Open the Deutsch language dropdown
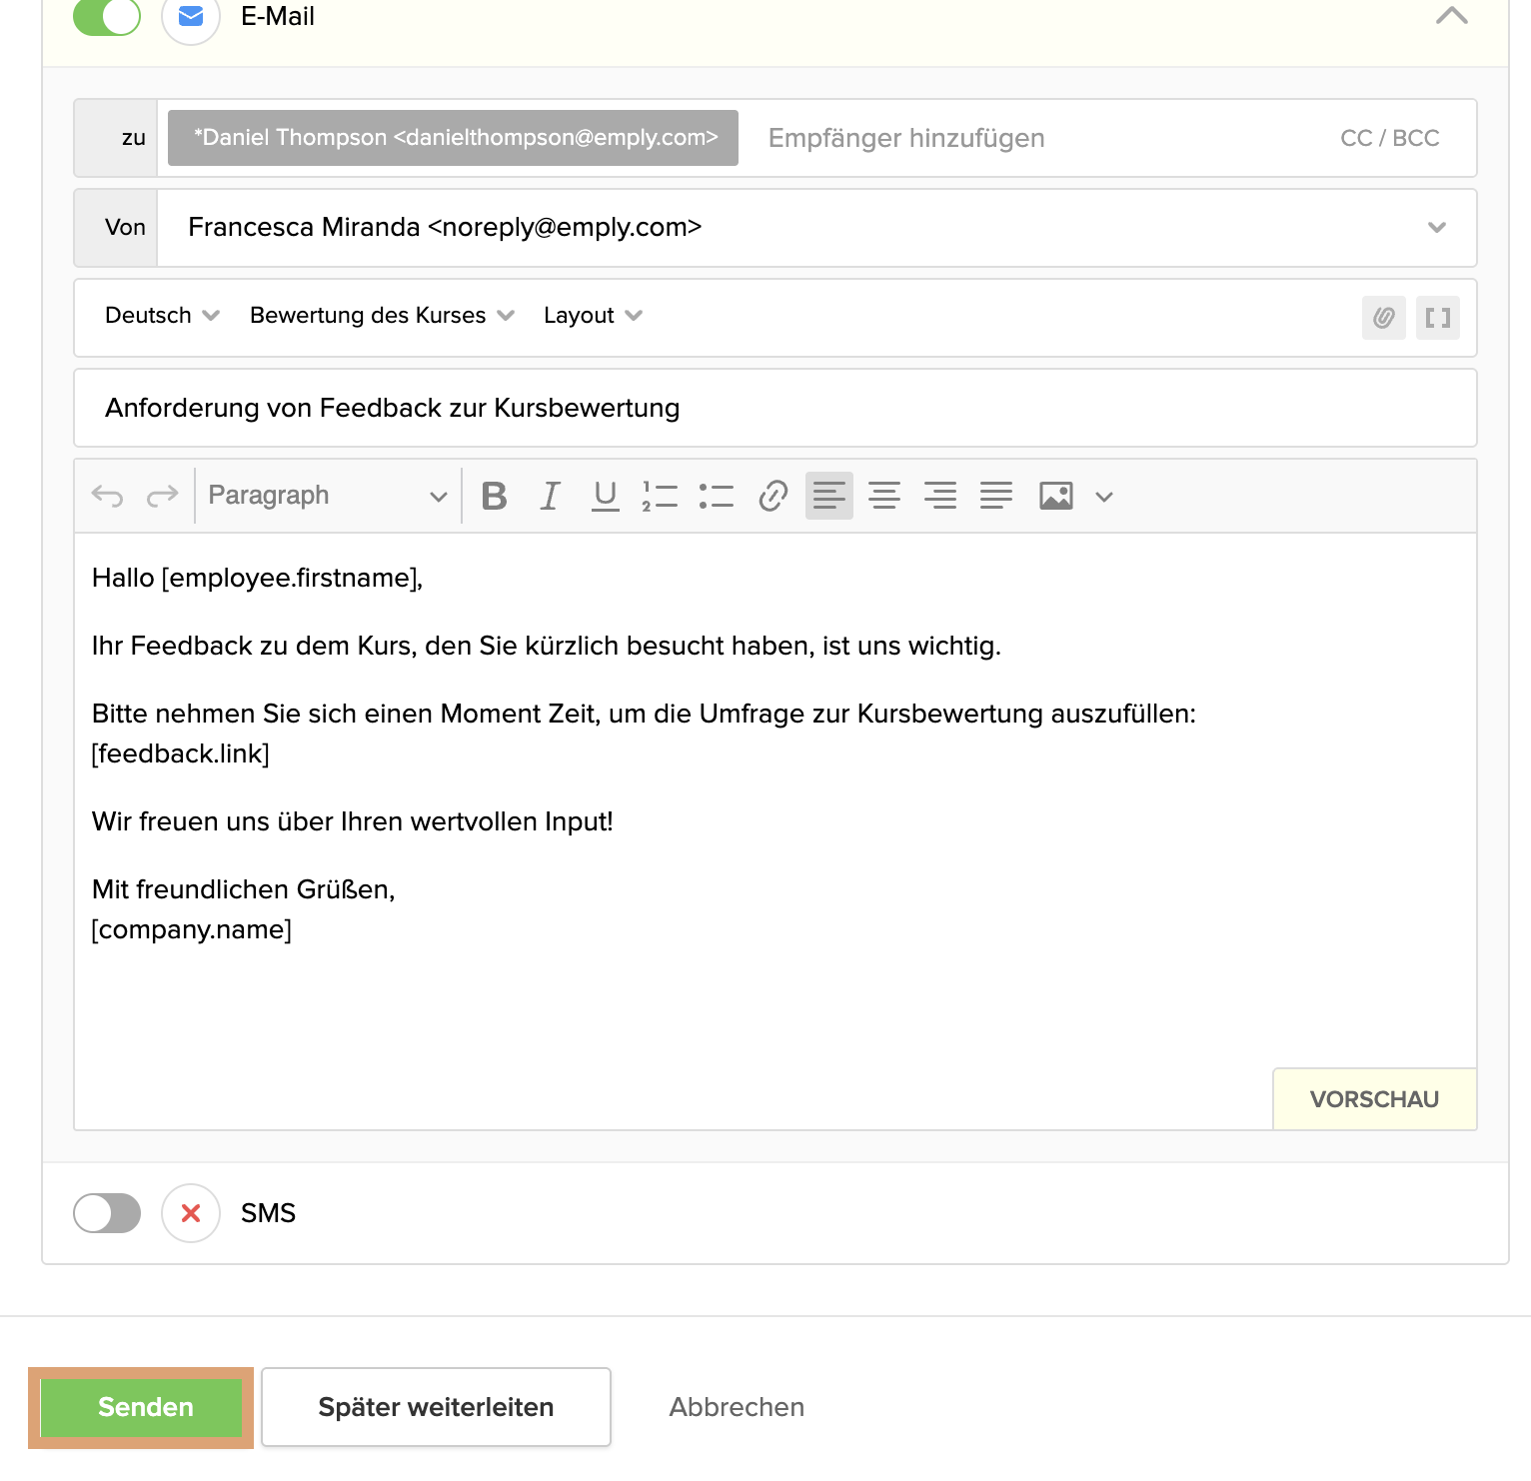The height and width of the screenshot is (1481, 1531). [x=162, y=316]
